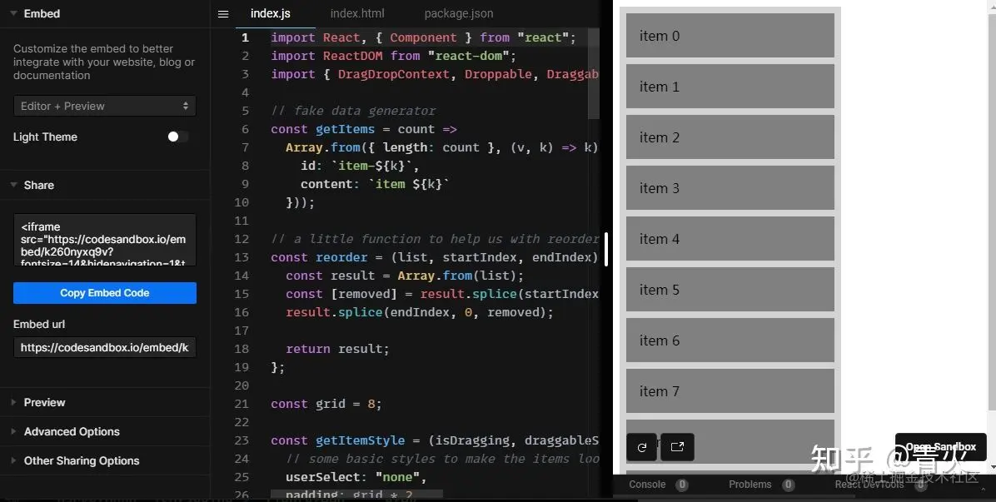
Task: Open the Console tab
Action: click(x=647, y=485)
